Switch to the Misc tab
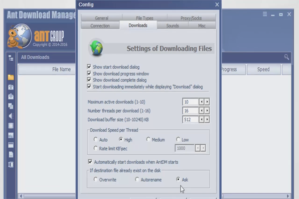 [x=202, y=25]
